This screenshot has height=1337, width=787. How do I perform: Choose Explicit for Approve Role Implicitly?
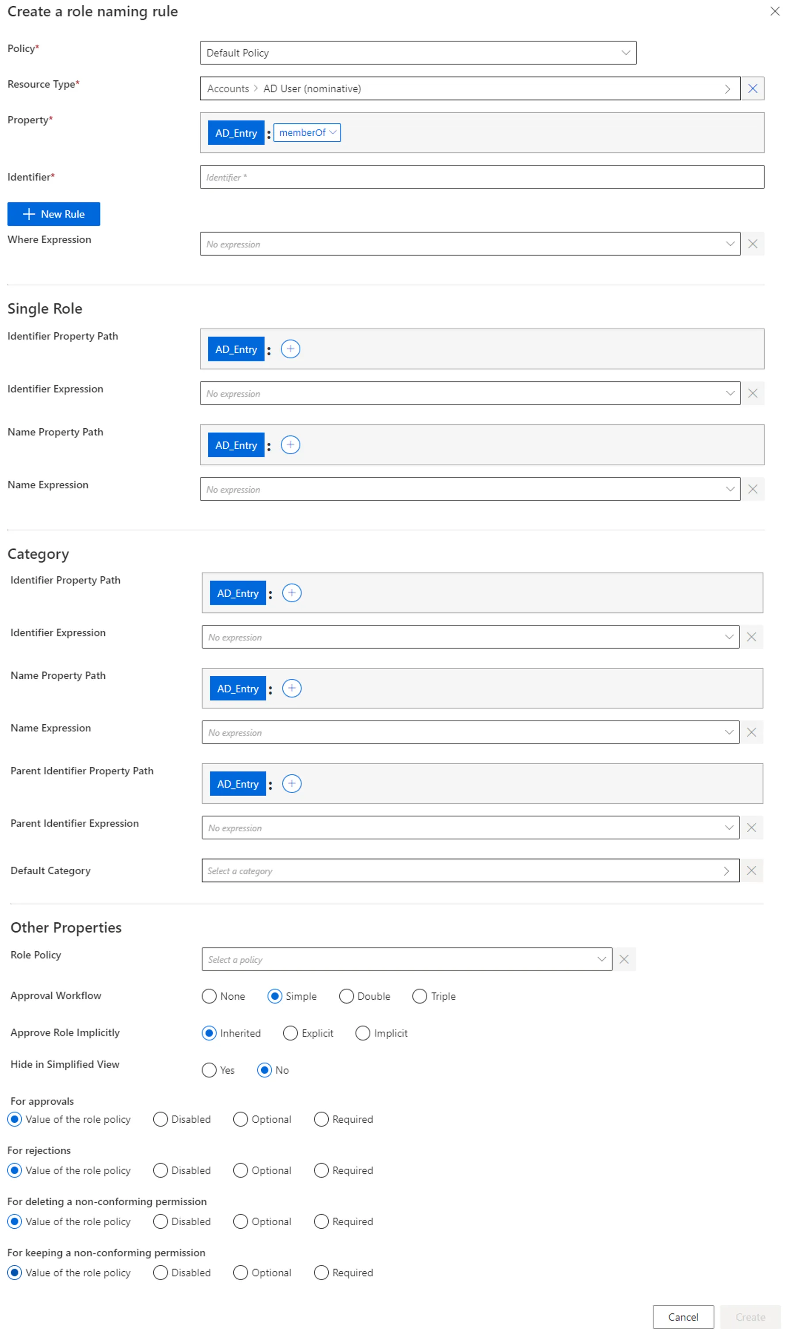(290, 1033)
